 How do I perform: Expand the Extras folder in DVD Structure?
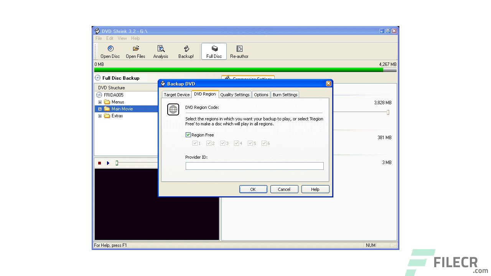pyautogui.click(x=100, y=116)
